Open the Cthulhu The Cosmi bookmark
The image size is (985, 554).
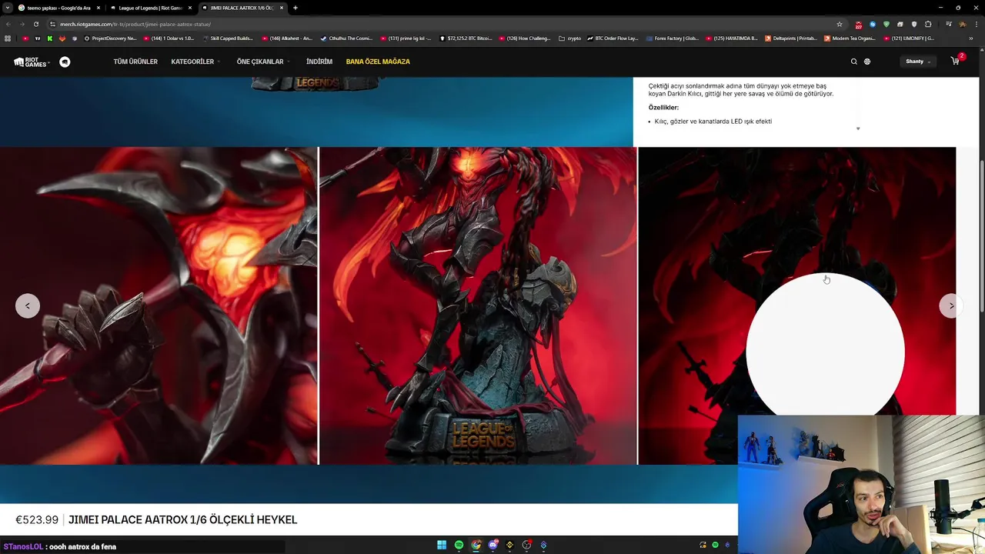click(x=346, y=38)
